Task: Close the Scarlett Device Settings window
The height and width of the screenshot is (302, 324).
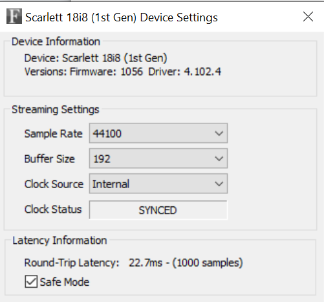Action: pyautogui.click(x=308, y=17)
